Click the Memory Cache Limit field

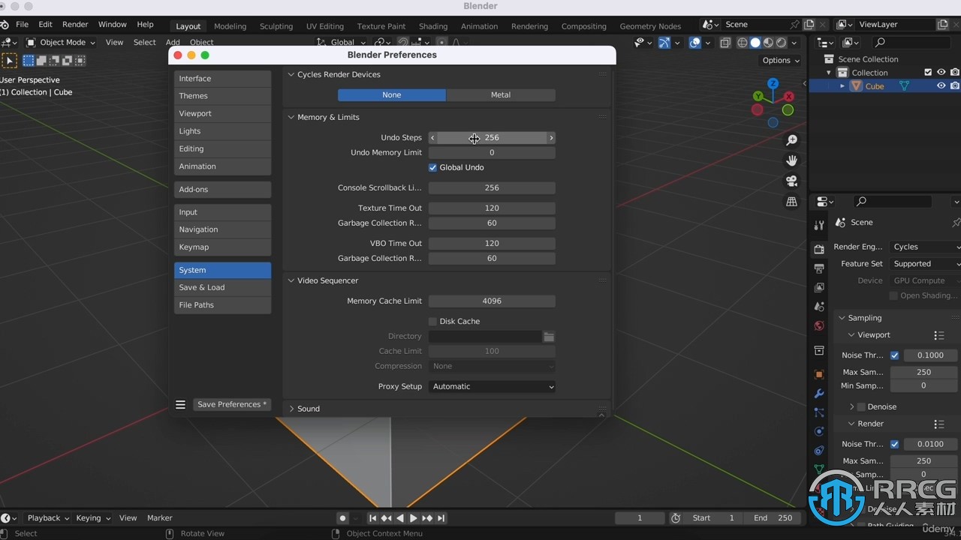click(492, 301)
